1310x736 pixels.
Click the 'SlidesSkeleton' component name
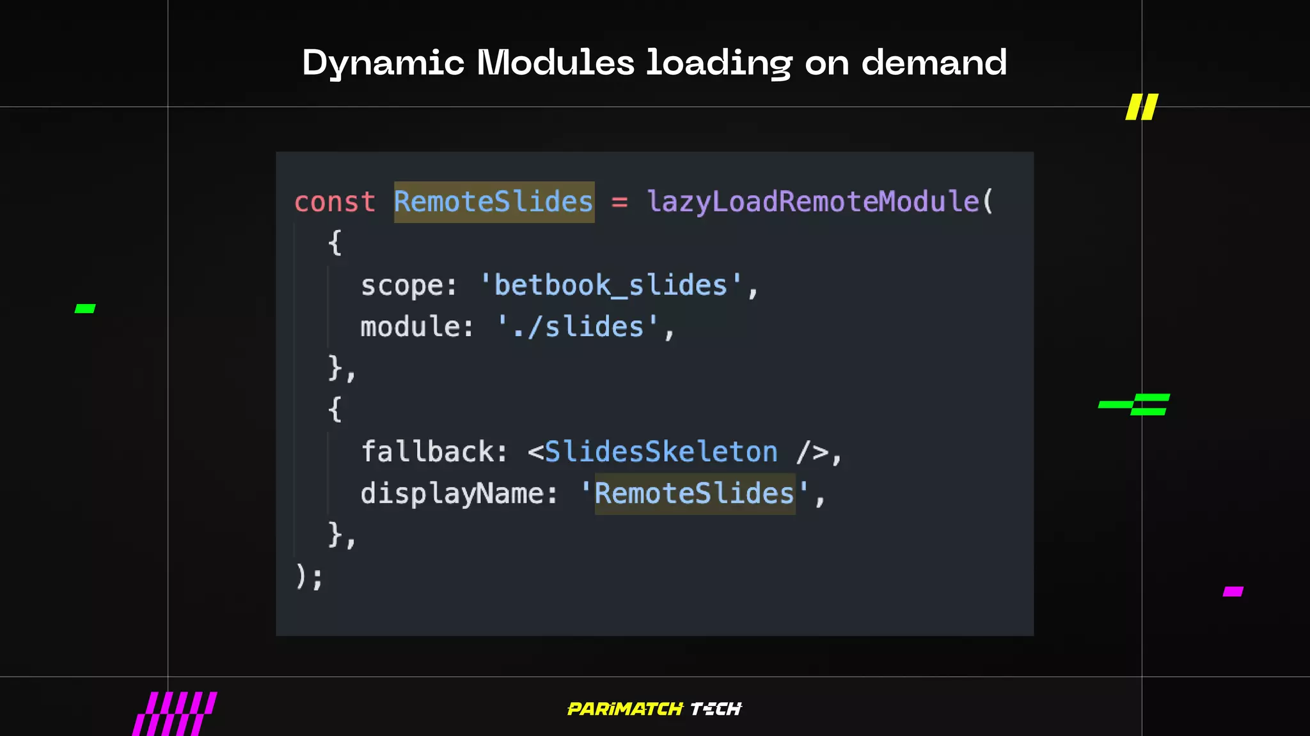[661, 452]
